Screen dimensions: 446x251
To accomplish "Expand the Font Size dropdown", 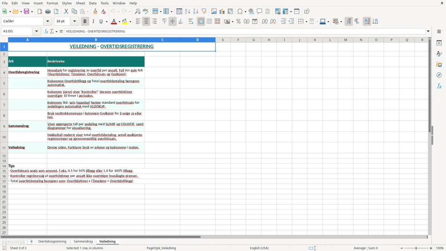I will point(74,22).
